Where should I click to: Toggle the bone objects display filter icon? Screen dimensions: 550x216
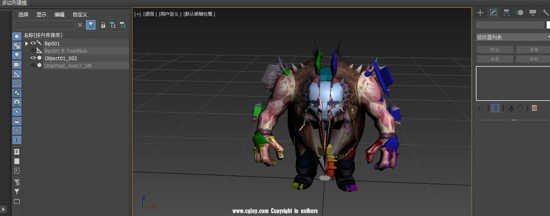coord(17,112)
